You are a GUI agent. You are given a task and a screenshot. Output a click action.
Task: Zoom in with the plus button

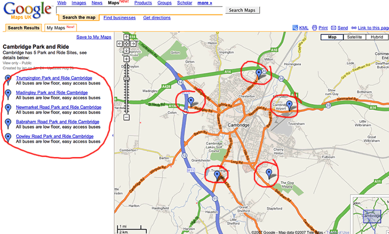(126, 59)
